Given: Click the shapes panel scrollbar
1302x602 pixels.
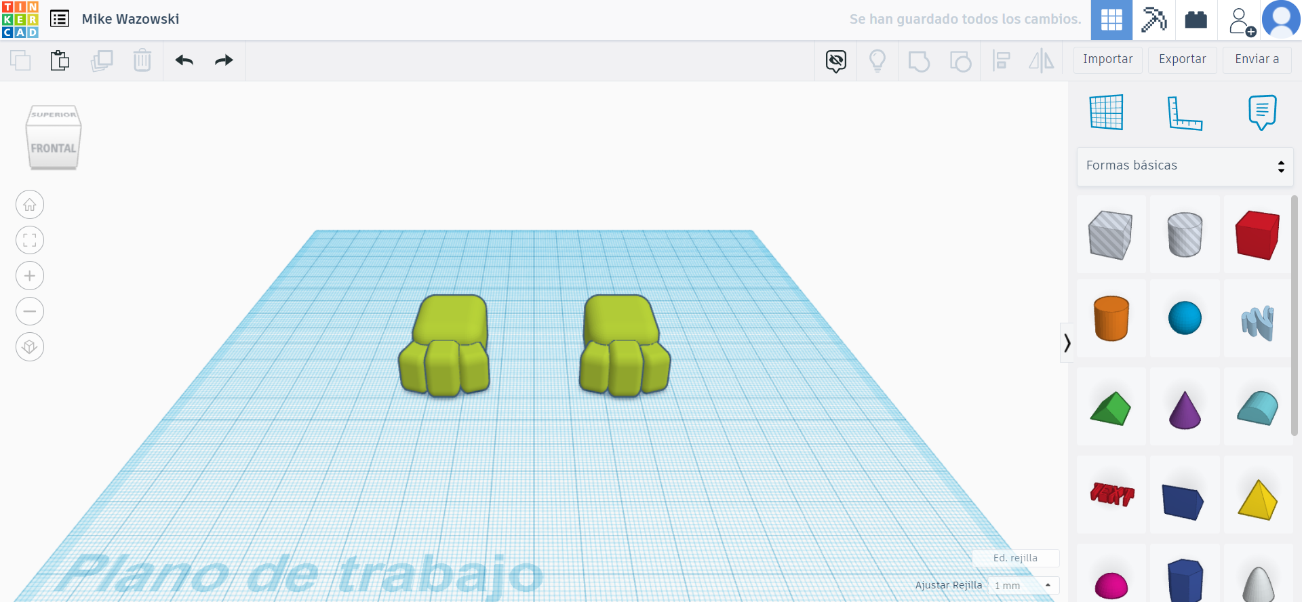Looking at the screenshot, I should click(1295, 315).
